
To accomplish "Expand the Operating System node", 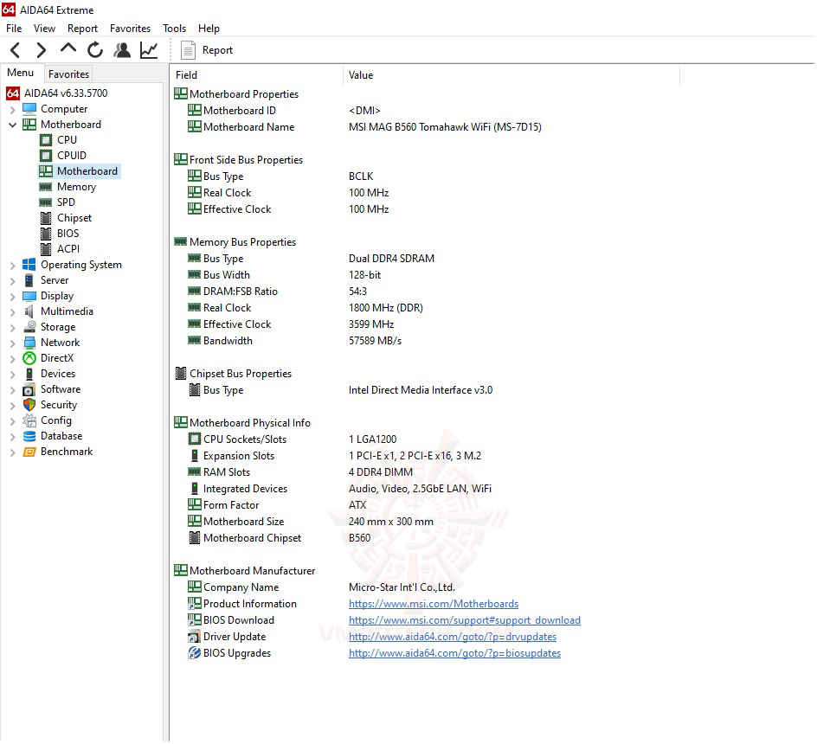I will 12,266.
